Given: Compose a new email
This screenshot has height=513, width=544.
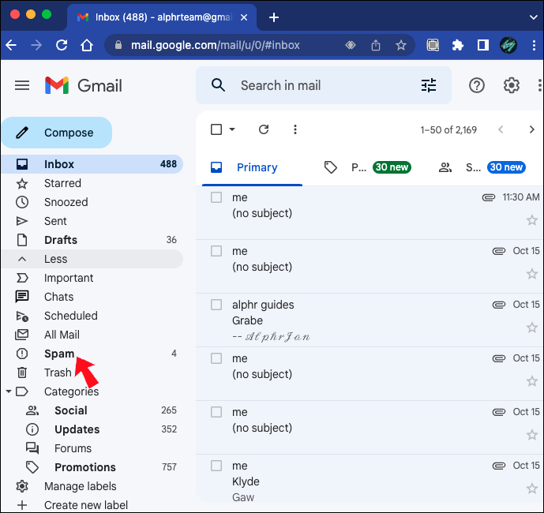Looking at the screenshot, I should pyautogui.click(x=57, y=133).
